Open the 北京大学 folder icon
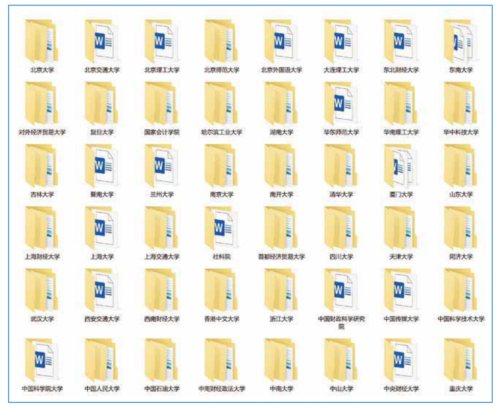This screenshot has height=408, width=499. pos(42,41)
